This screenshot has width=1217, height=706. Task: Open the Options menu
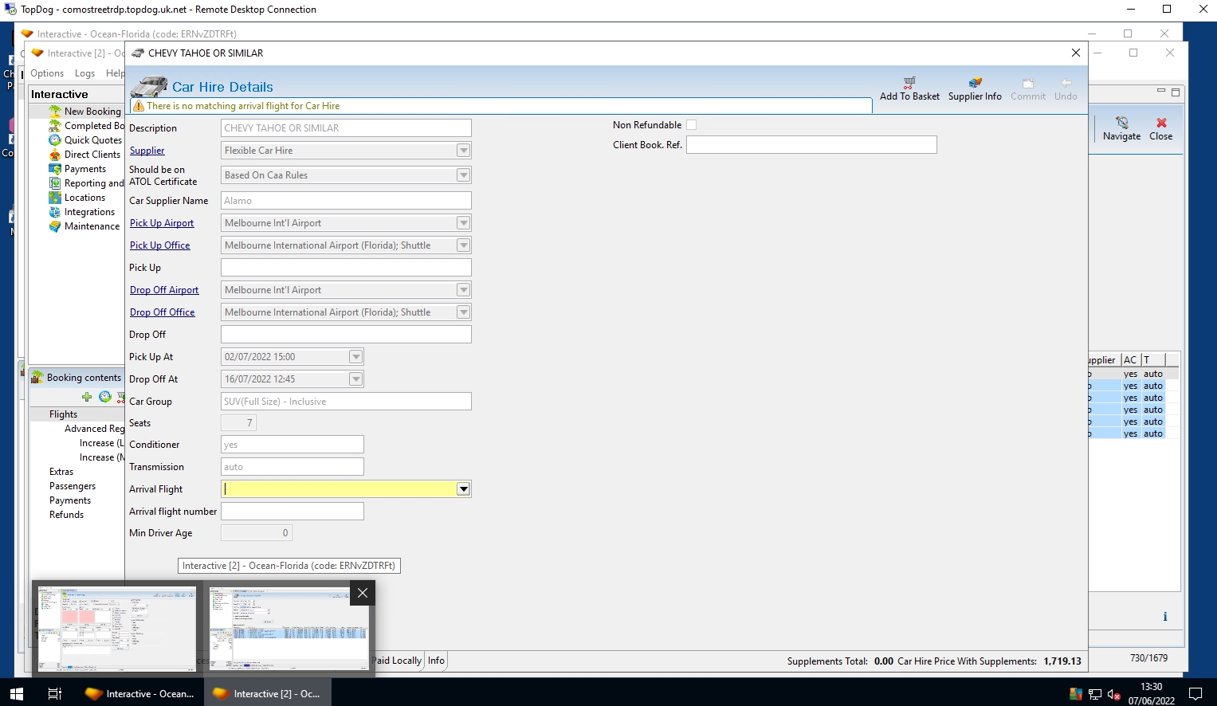[47, 73]
